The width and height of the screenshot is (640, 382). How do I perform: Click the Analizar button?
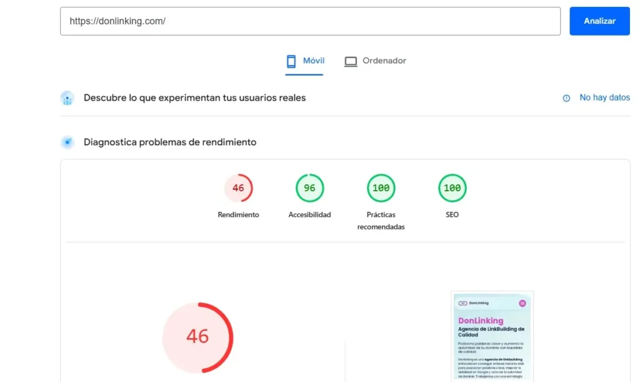pos(599,21)
